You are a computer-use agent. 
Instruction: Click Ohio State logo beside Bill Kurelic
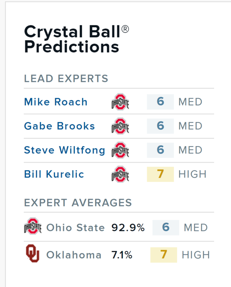coord(120,174)
